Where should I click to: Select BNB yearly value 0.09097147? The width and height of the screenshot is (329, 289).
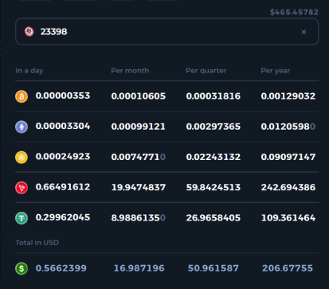tap(288, 157)
